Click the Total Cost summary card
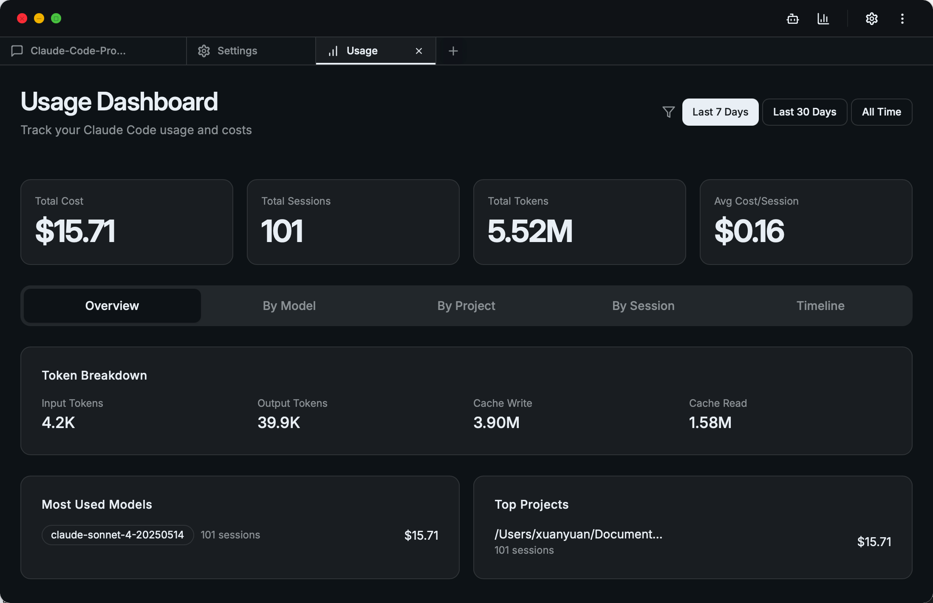The height and width of the screenshot is (603, 933). click(x=127, y=222)
